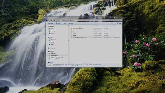This screenshot has width=165, height=93.
Task: Sort files by the Type column header
Action: tap(105, 26)
